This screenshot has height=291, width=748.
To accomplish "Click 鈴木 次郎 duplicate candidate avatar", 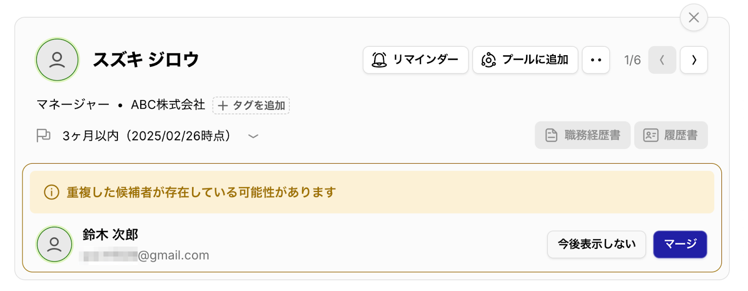I will (x=54, y=244).
